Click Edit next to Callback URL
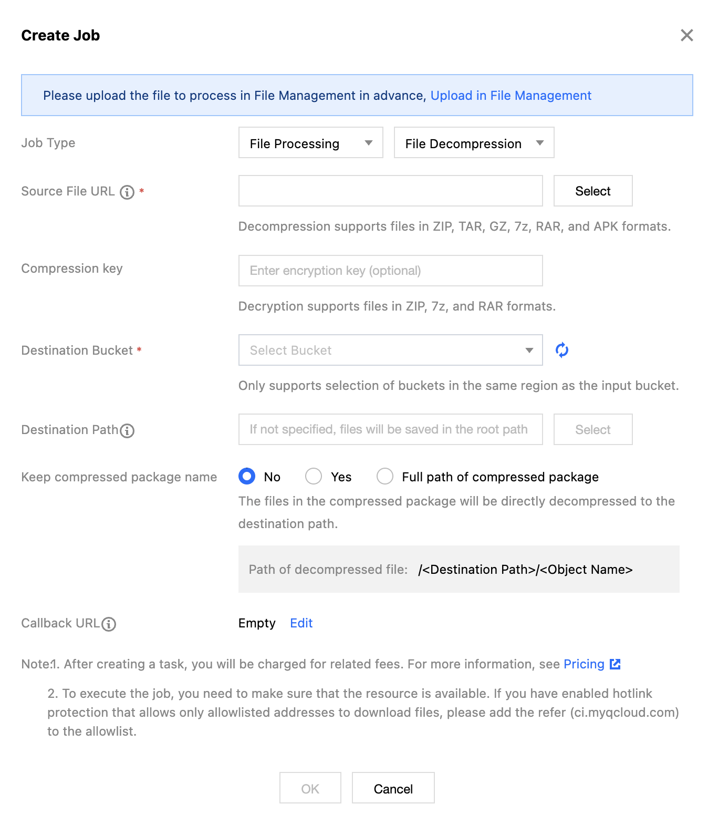Viewport: 708px width, 825px height. (301, 623)
